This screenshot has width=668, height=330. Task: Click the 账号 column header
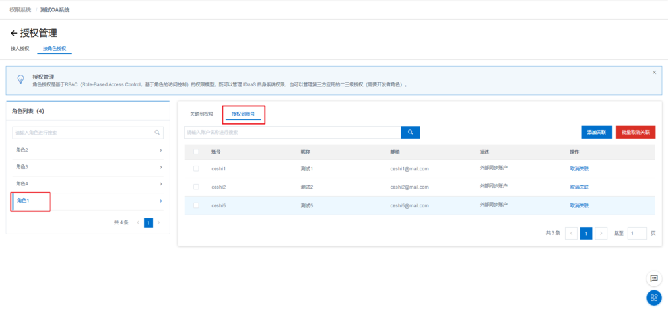point(216,152)
